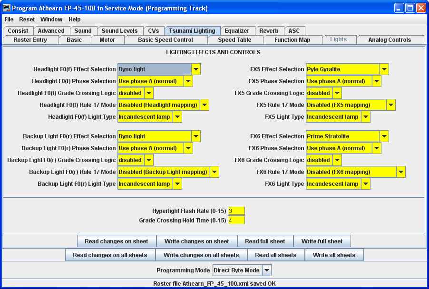Expand Backup Light F0(r) Rule 17 Mode dropdown

point(168,172)
